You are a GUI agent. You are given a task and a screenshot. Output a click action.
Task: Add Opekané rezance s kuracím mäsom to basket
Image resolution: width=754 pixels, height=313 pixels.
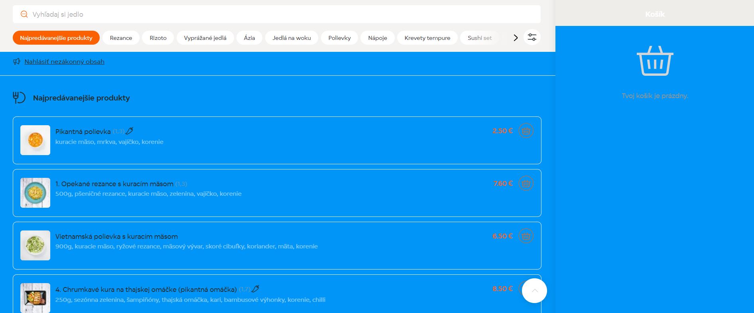pos(526,183)
